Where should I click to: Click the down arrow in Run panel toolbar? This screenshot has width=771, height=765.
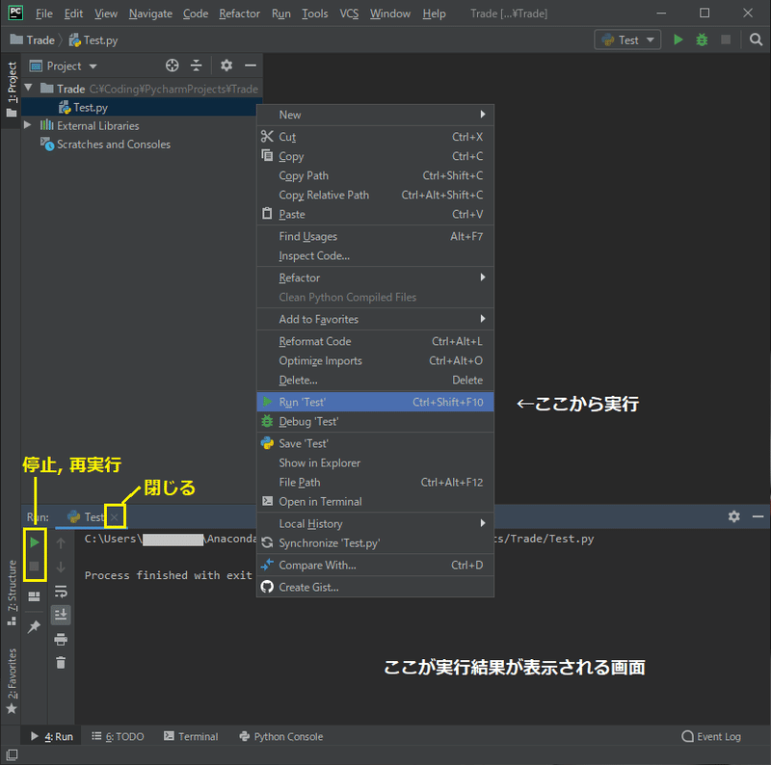[x=61, y=567]
